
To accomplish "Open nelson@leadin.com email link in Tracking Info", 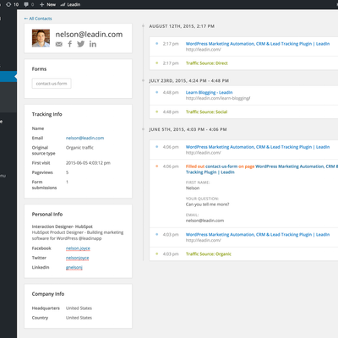I will tap(84, 138).
